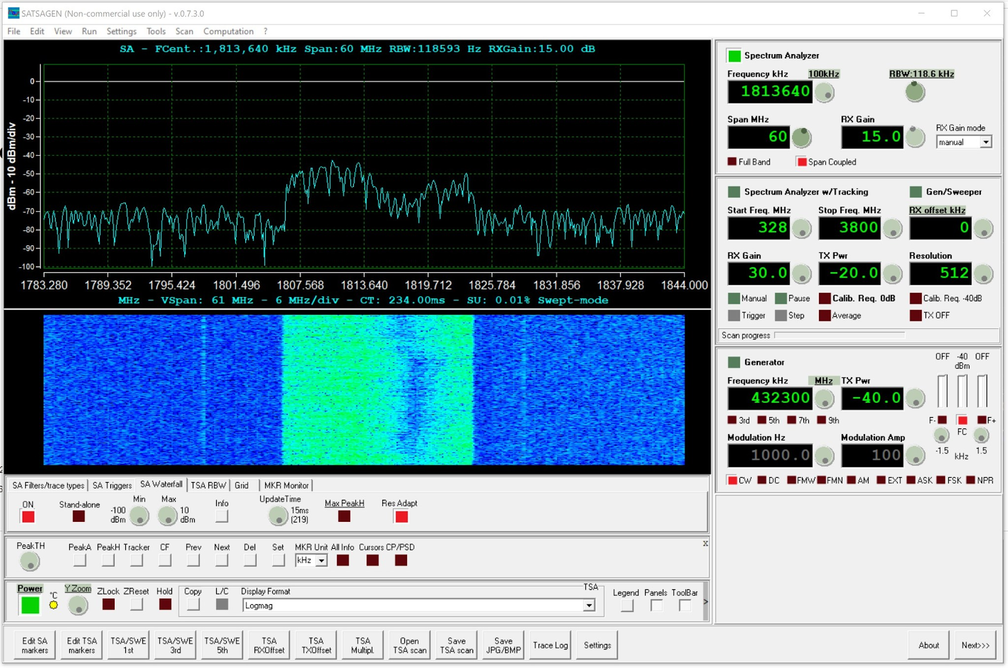The height and width of the screenshot is (668, 1008).
Task: Enable the NPR modulation mode
Action: (971, 480)
